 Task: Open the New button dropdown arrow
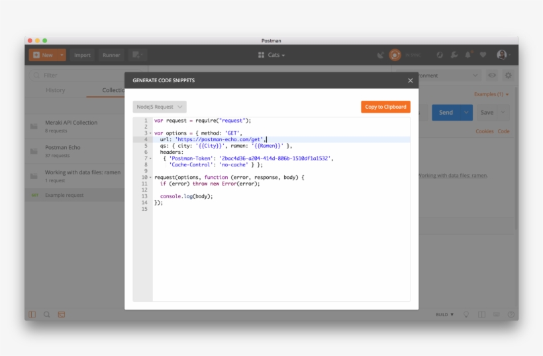(62, 55)
